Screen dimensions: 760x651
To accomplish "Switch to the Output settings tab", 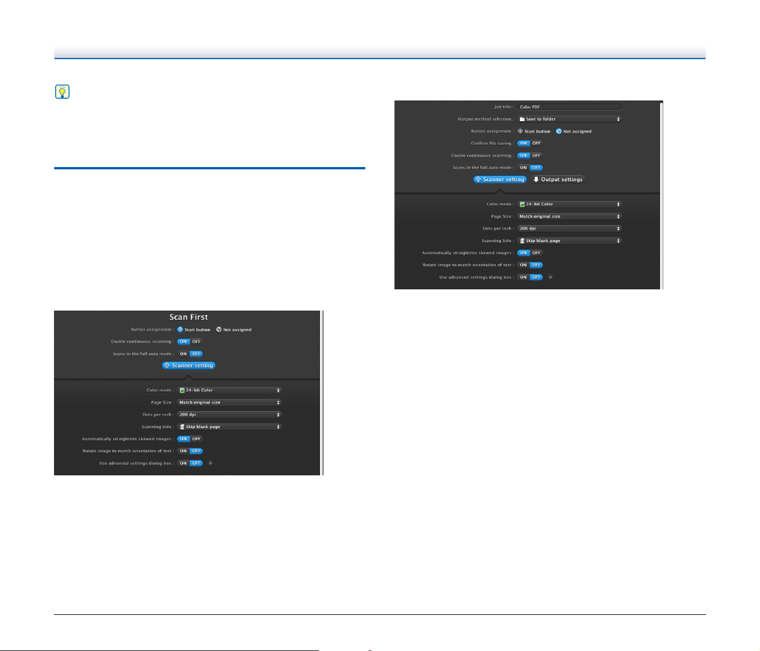I will click(x=557, y=180).
